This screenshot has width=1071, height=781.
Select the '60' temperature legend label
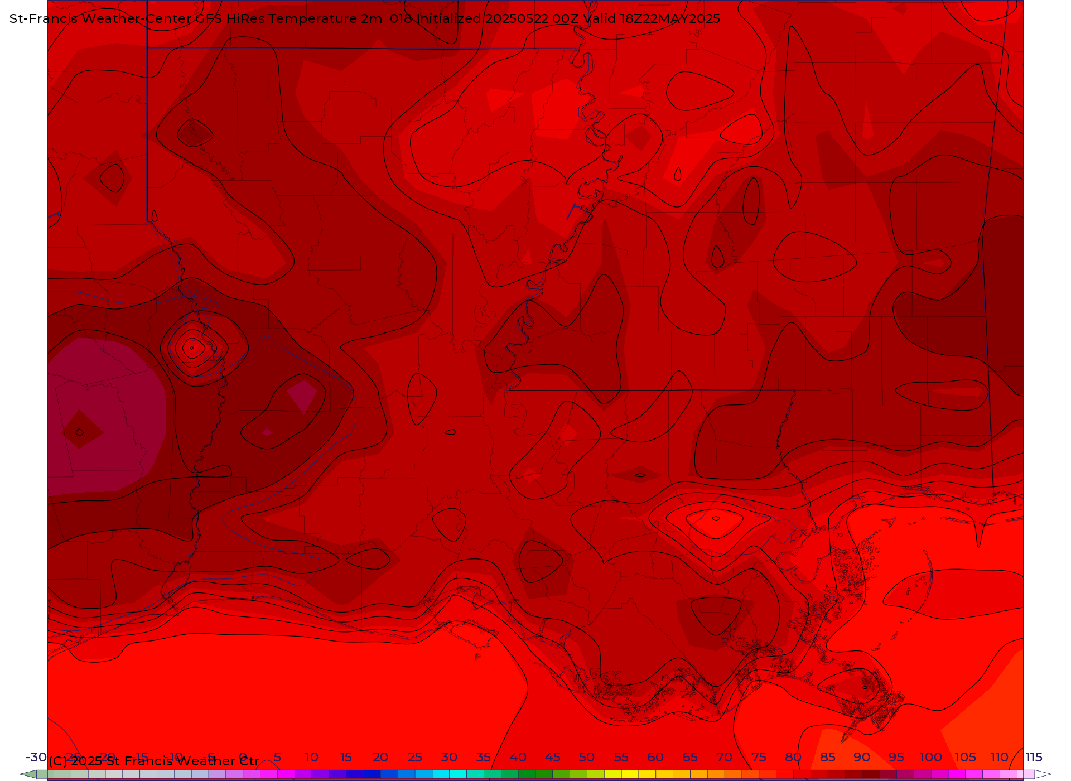point(655,758)
